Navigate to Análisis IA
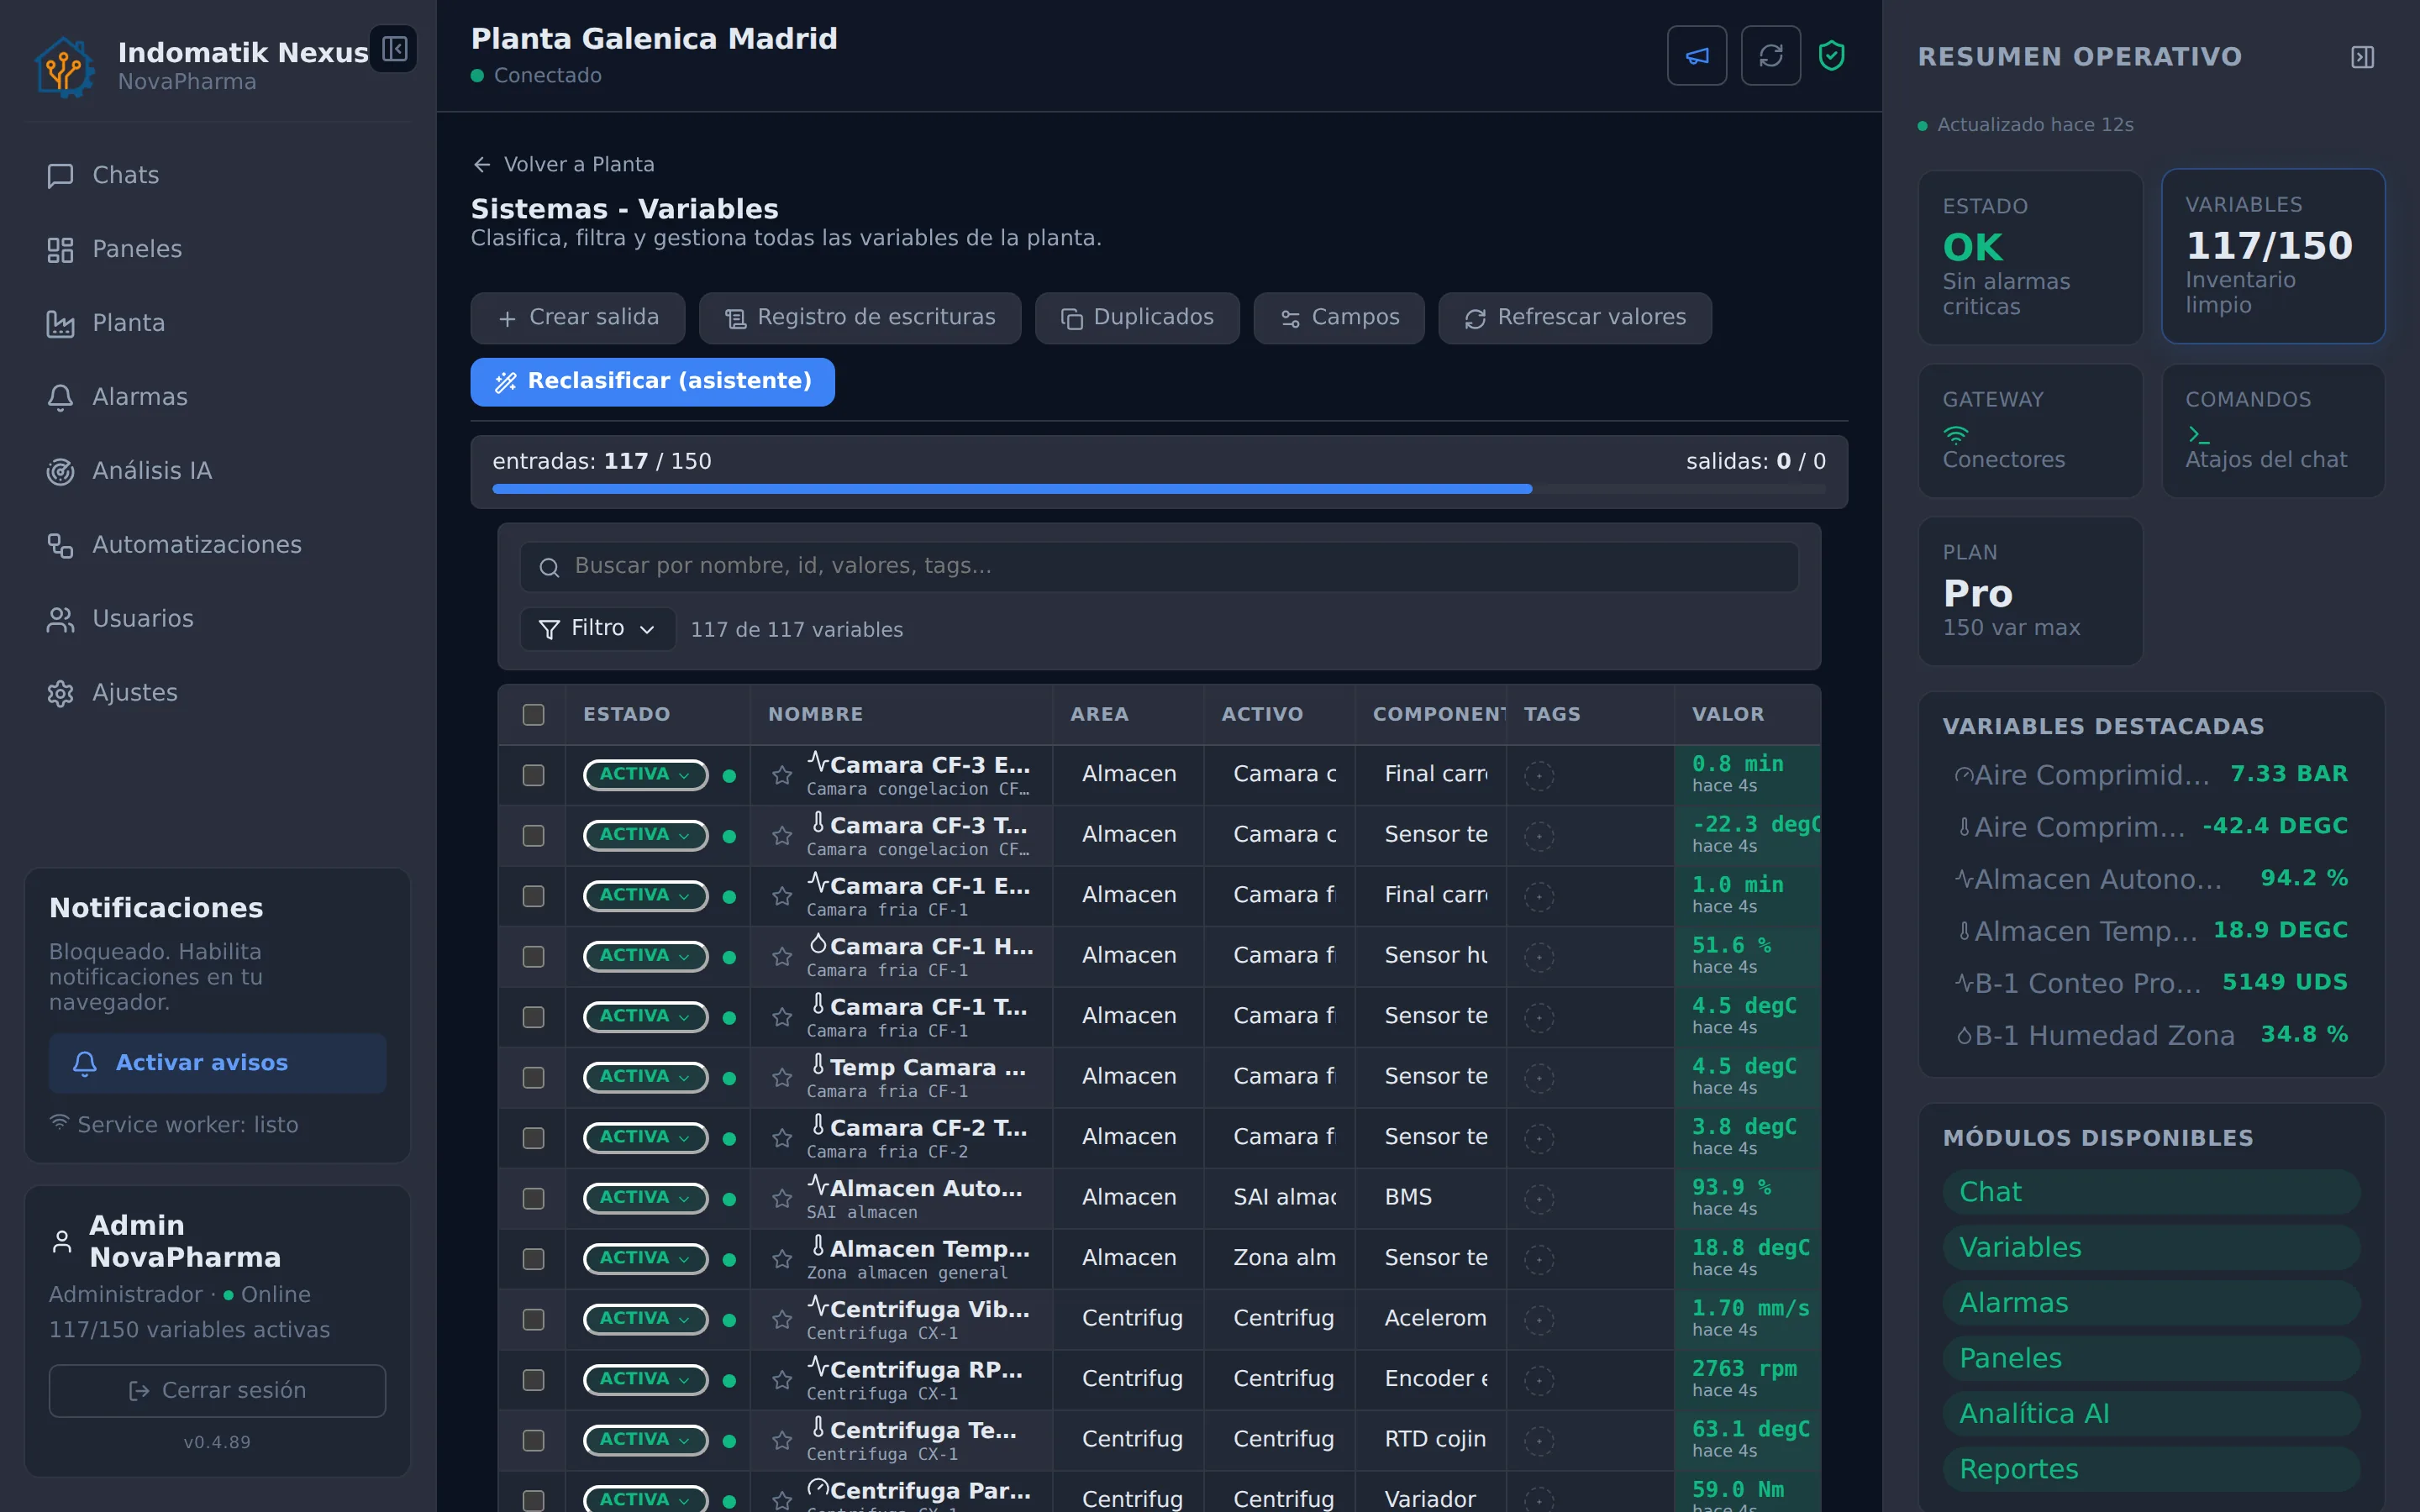Viewport: 2420px width, 1512px height. tap(217, 471)
